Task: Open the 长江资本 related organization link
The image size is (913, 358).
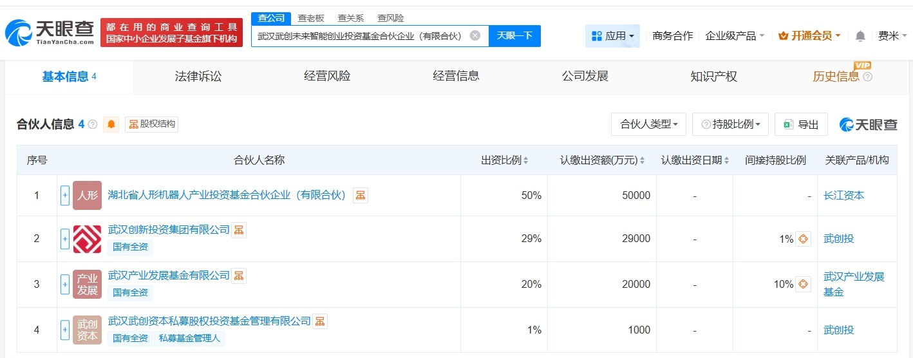Action: [x=843, y=195]
